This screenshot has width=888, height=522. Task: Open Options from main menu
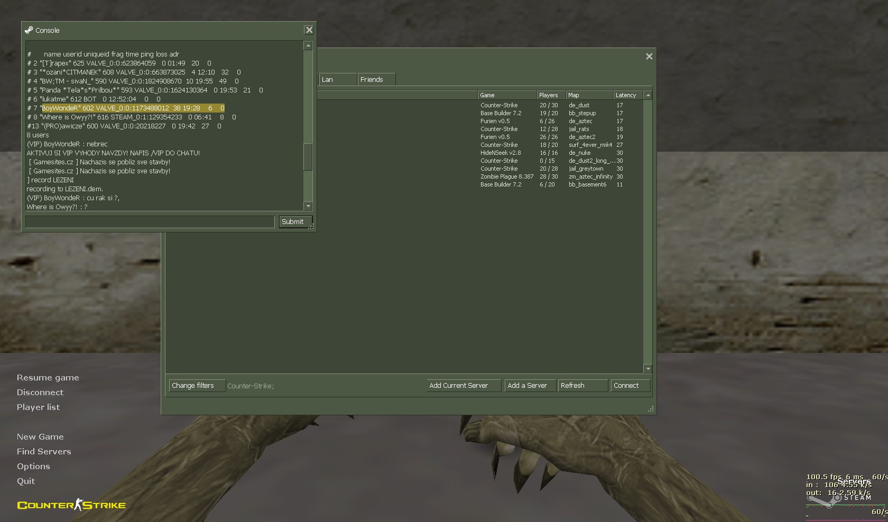click(33, 467)
